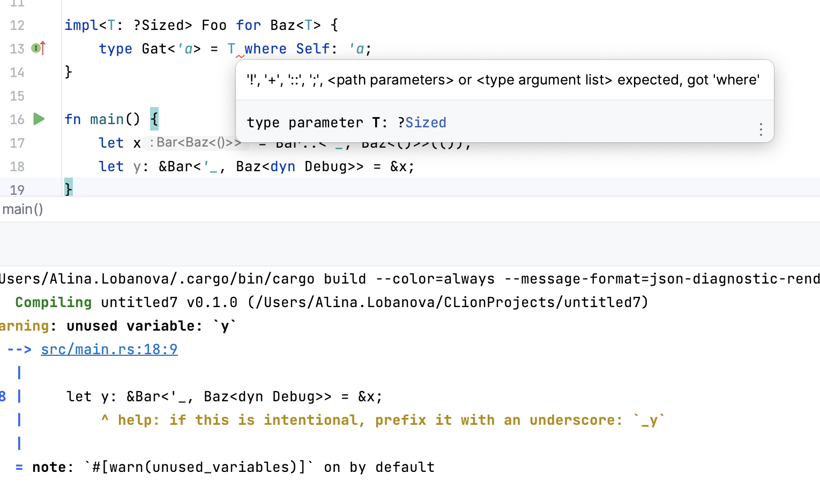820x504 pixels.
Task: Click the highlighted closing brace on line 19
Action: pyautogui.click(x=68, y=189)
